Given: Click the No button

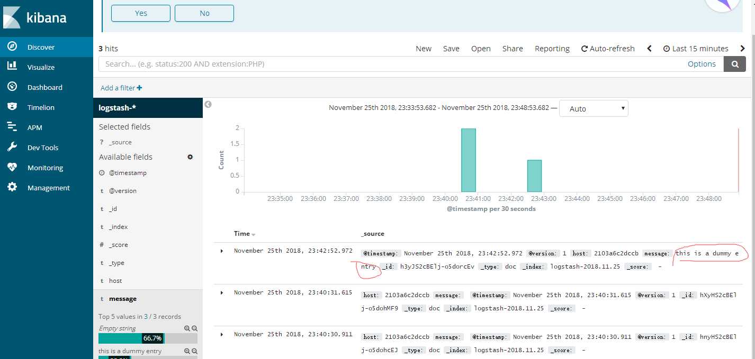Looking at the screenshot, I should click(x=204, y=13).
